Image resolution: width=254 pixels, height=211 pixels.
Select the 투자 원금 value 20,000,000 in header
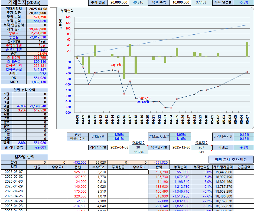tap(119, 2)
